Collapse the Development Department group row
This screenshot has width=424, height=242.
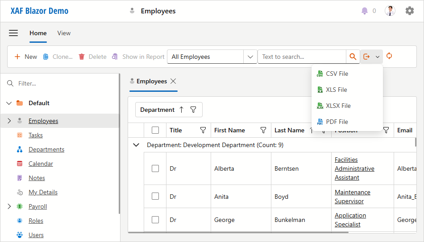(136, 145)
